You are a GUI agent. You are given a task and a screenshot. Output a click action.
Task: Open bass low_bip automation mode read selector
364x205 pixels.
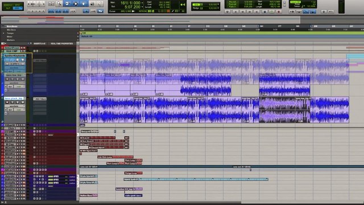(19, 87)
